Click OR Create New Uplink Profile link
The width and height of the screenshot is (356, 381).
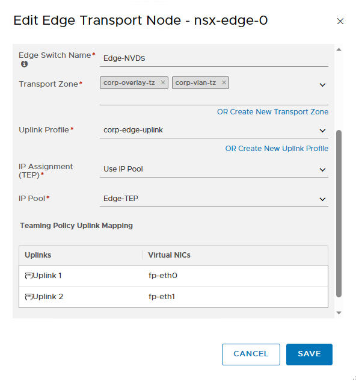pyautogui.click(x=277, y=149)
